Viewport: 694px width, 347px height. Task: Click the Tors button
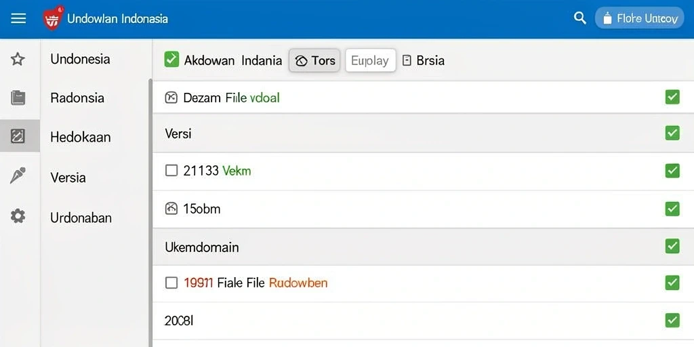coord(314,60)
